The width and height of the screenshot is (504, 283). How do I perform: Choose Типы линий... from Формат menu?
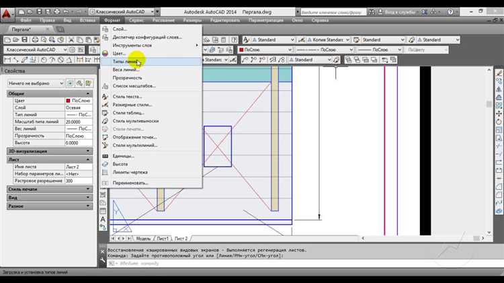[x=126, y=61]
